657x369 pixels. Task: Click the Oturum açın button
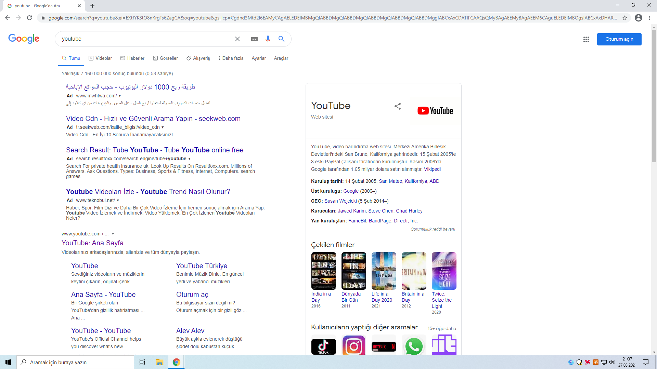tap(619, 39)
